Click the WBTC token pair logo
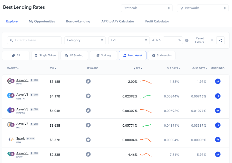The width and height of the screenshot is (232, 163). (11, 125)
